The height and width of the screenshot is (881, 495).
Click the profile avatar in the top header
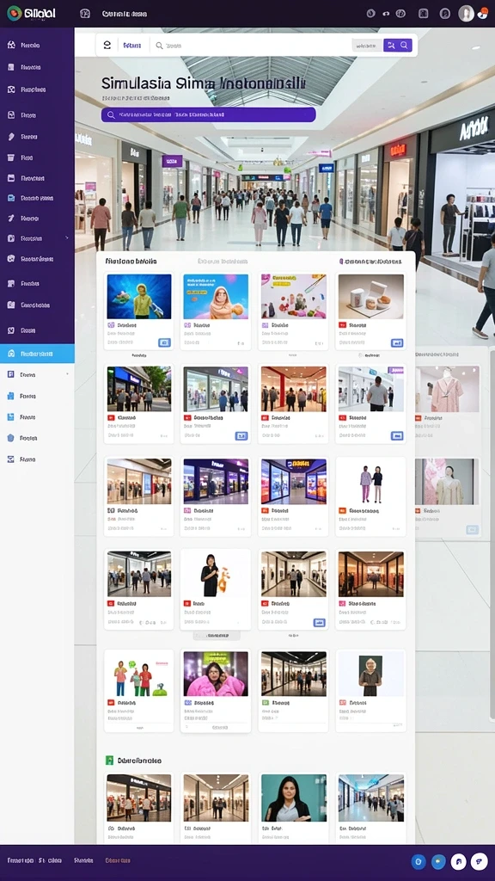466,14
